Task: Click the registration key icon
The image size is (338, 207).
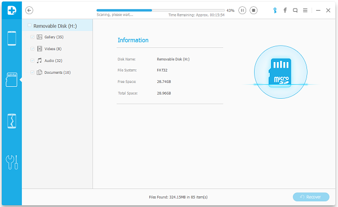Action: [275, 10]
